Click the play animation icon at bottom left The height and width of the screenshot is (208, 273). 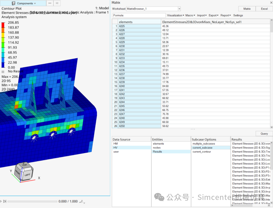[x=1, y=201]
